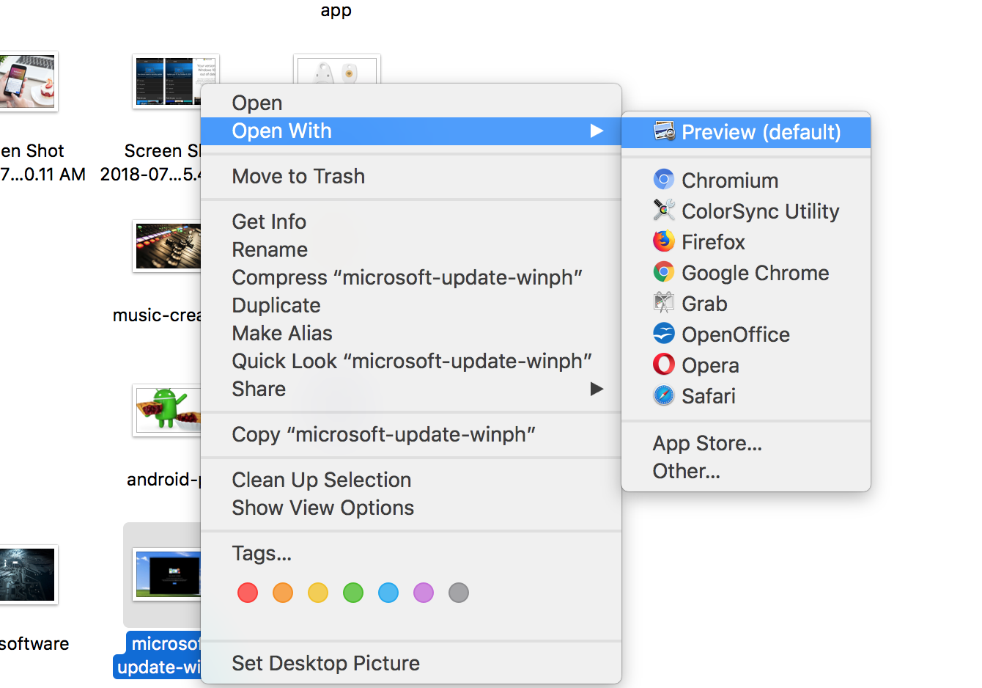
Task: Select Safari in the Open With submenu
Action: (x=708, y=395)
